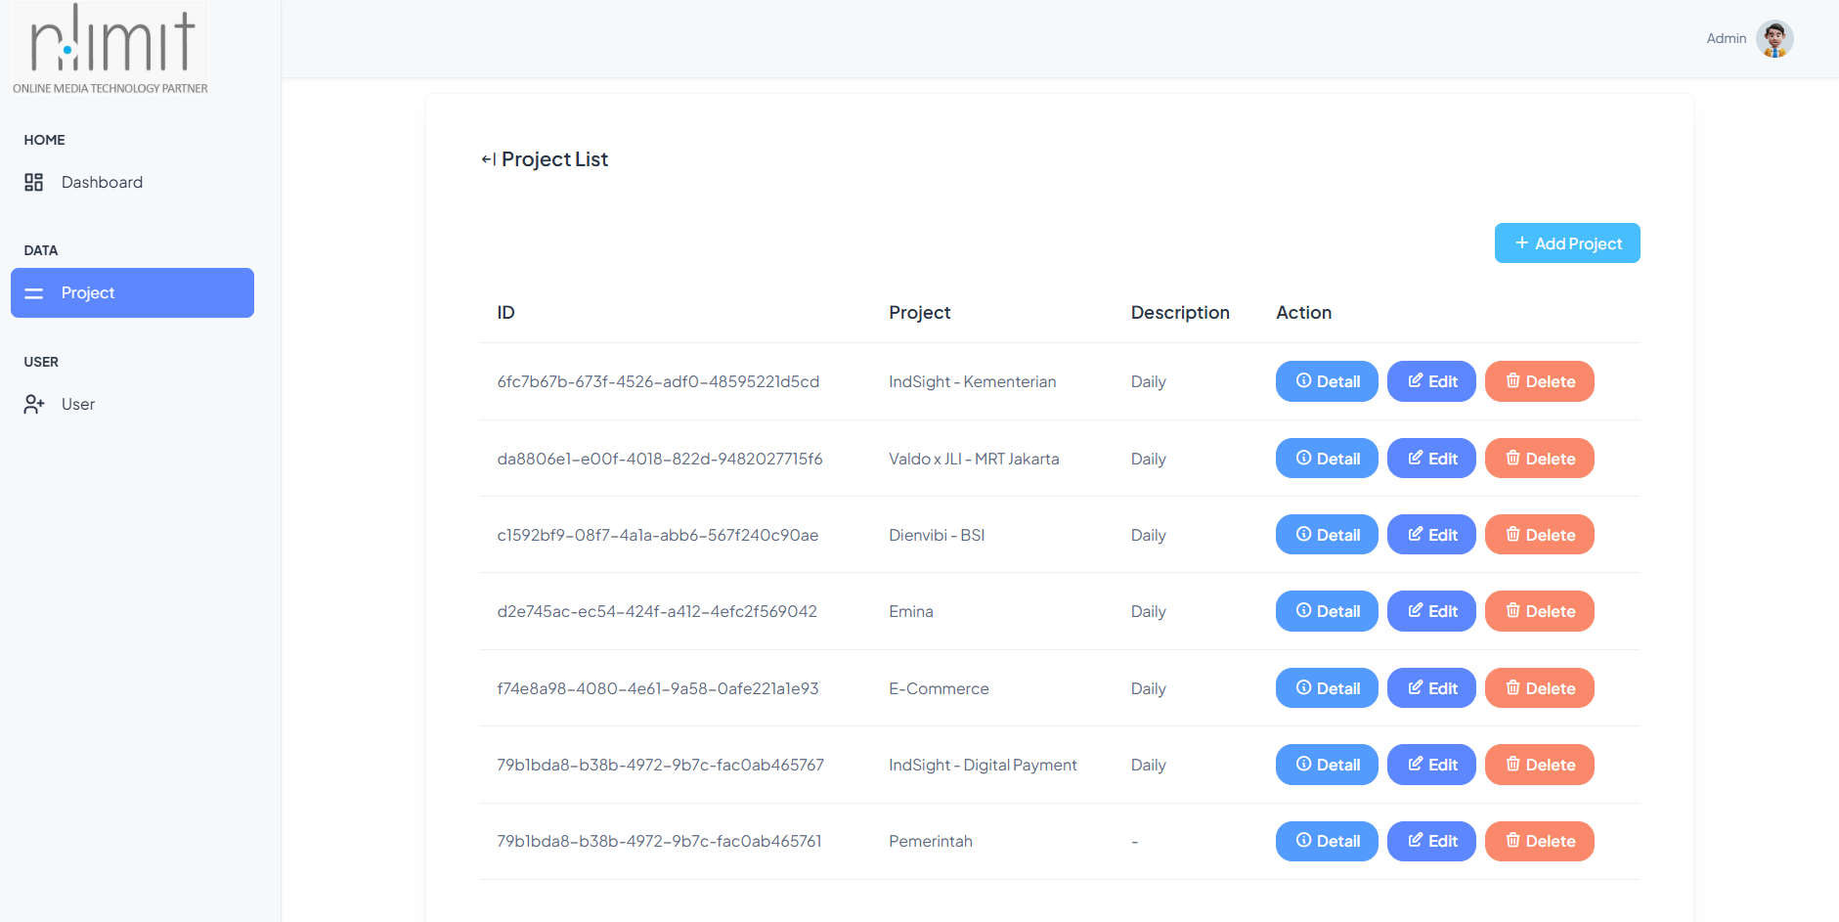Click the pencil icon for Emina row
This screenshot has height=922, width=1839.
pos(1415,611)
